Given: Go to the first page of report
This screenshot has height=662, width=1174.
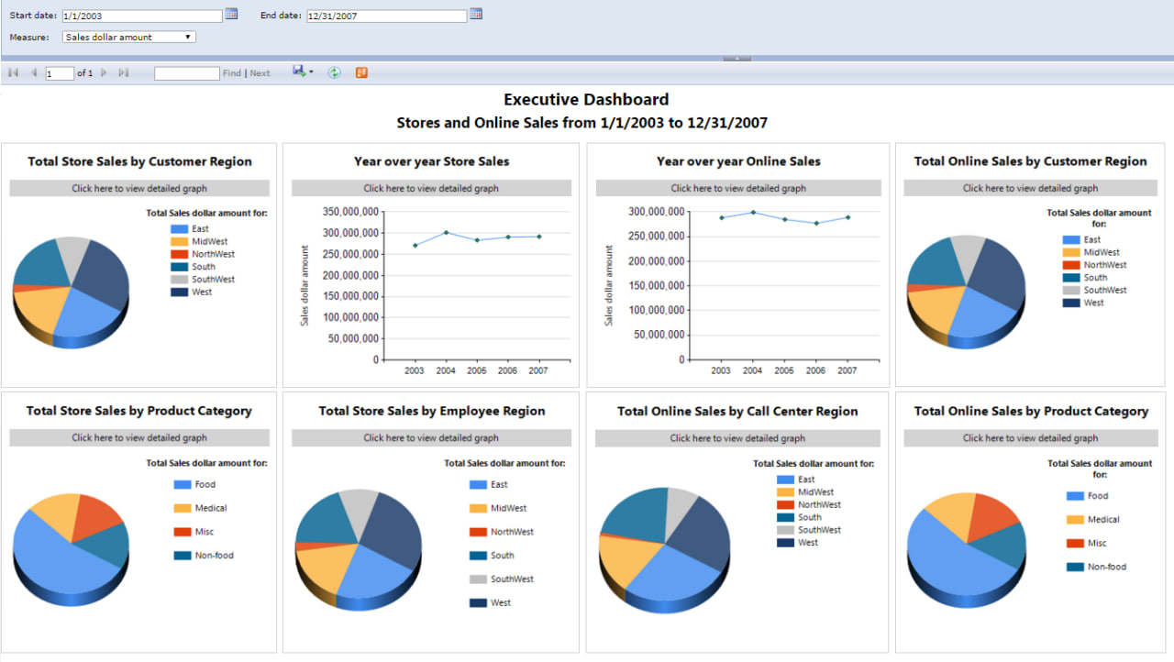Looking at the screenshot, I should 13,72.
